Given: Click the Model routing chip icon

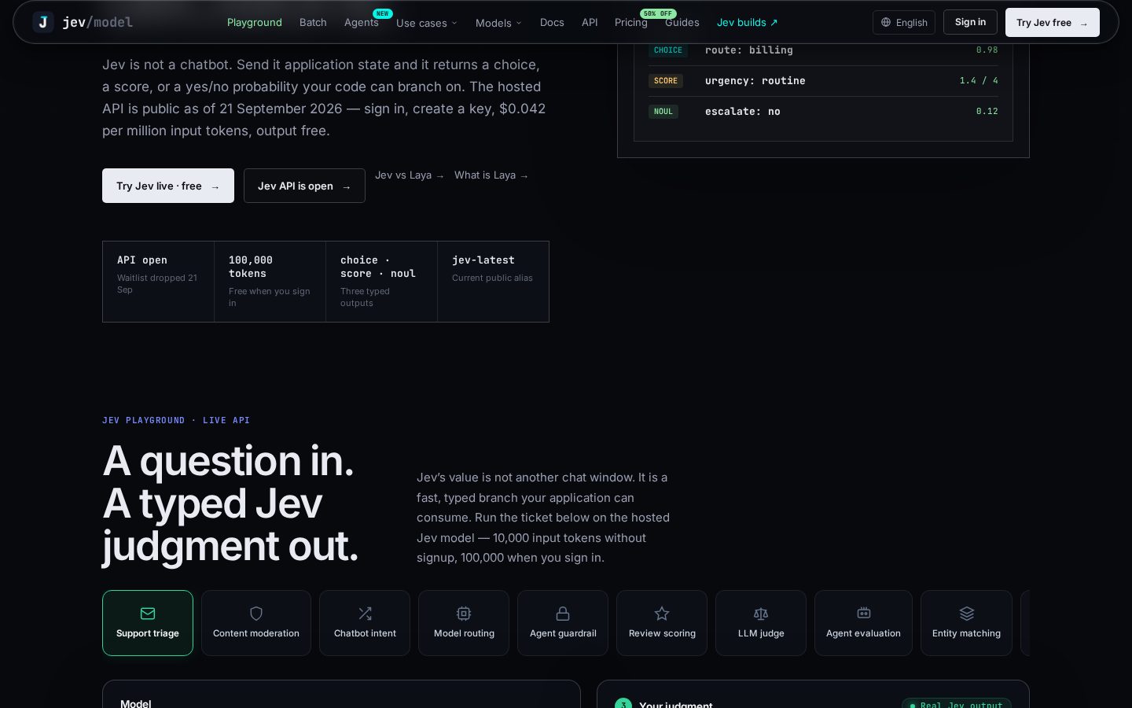Looking at the screenshot, I should pyautogui.click(x=464, y=614).
